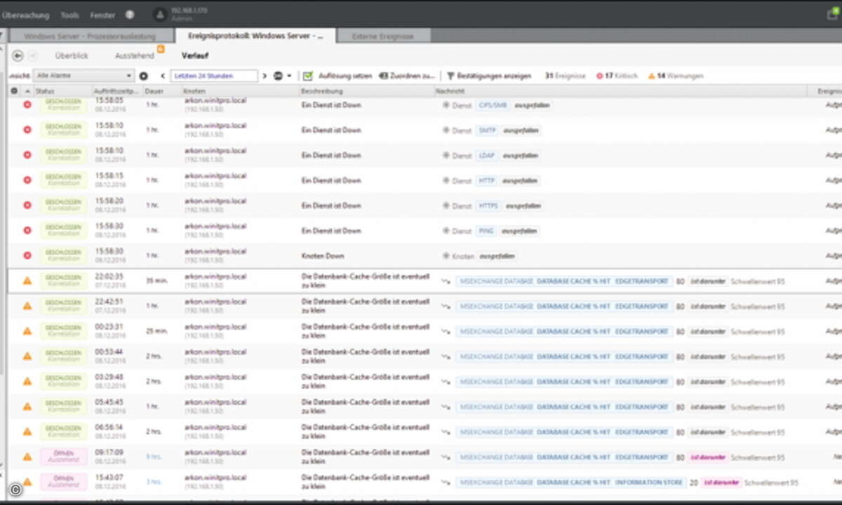The image size is (842, 505).
Task: Click the gear icon in the table header
Action: pos(14,91)
